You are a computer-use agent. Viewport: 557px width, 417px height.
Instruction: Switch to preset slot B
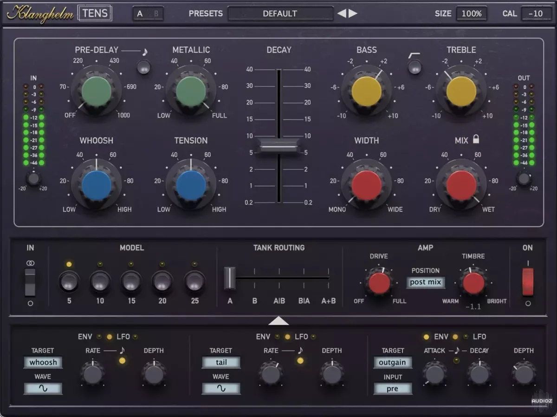click(x=156, y=13)
